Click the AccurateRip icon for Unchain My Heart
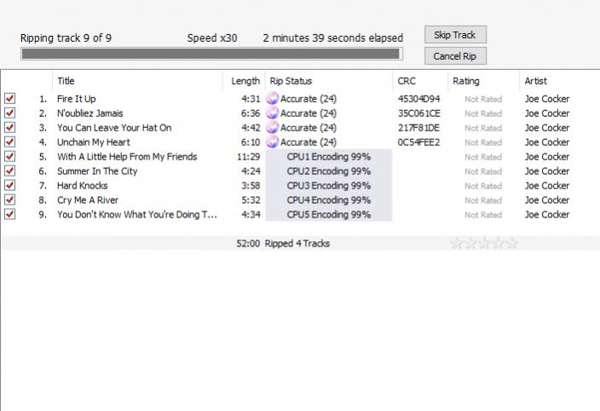 273,142
